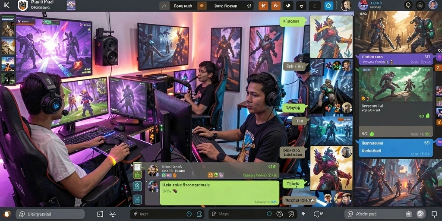The image size is (442, 221).
Task: Focus the 'Ineoh' input field
Action: 168,214
